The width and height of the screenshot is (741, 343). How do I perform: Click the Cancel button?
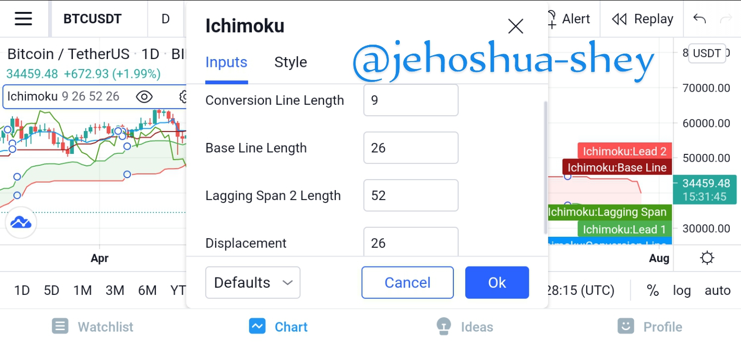click(408, 282)
